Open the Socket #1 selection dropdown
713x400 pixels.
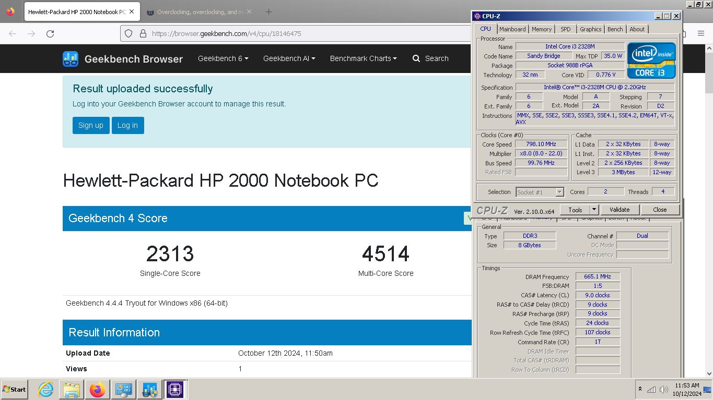coord(540,192)
